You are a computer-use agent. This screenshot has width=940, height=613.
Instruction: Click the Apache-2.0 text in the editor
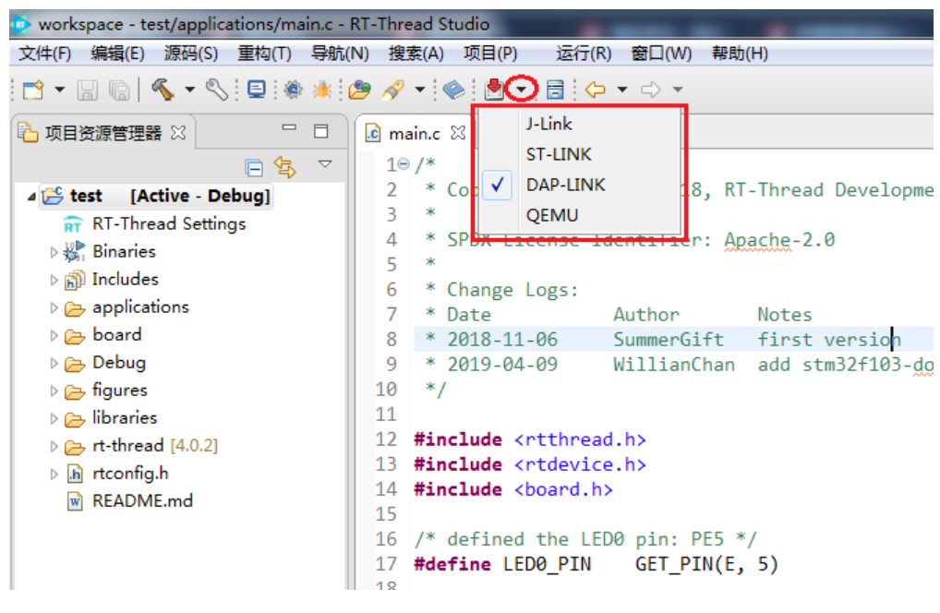pyautogui.click(x=779, y=240)
